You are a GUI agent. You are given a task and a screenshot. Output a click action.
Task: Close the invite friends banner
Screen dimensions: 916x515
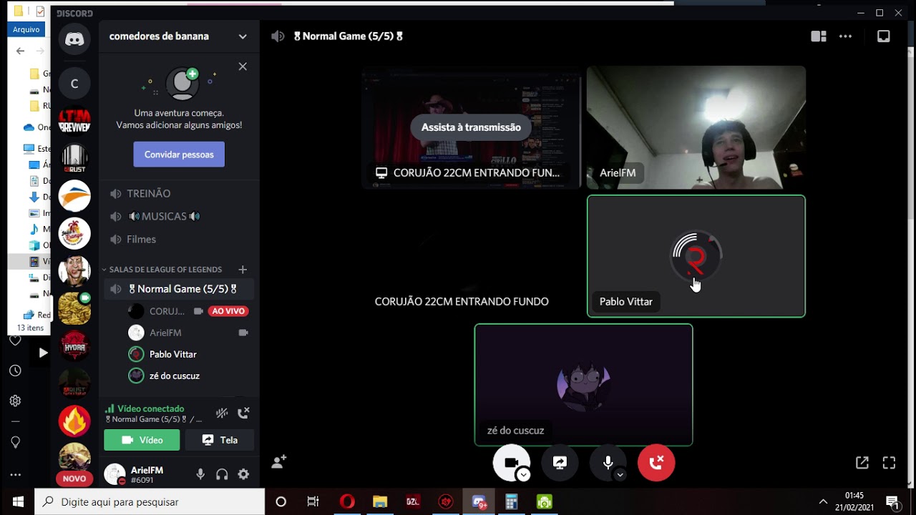tap(243, 67)
